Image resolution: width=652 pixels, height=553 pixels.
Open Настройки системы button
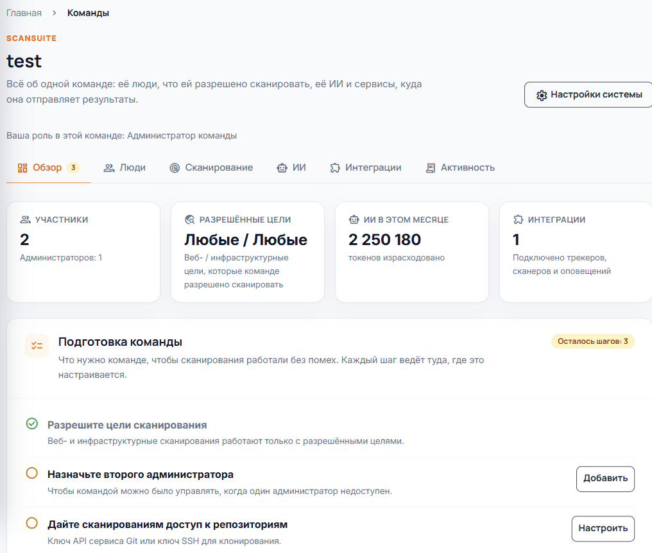pyautogui.click(x=588, y=95)
